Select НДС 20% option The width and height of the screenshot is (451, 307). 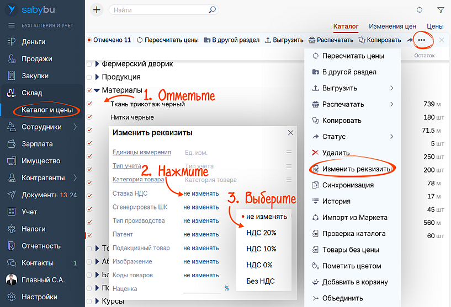pyautogui.click(x=261, y=233)
